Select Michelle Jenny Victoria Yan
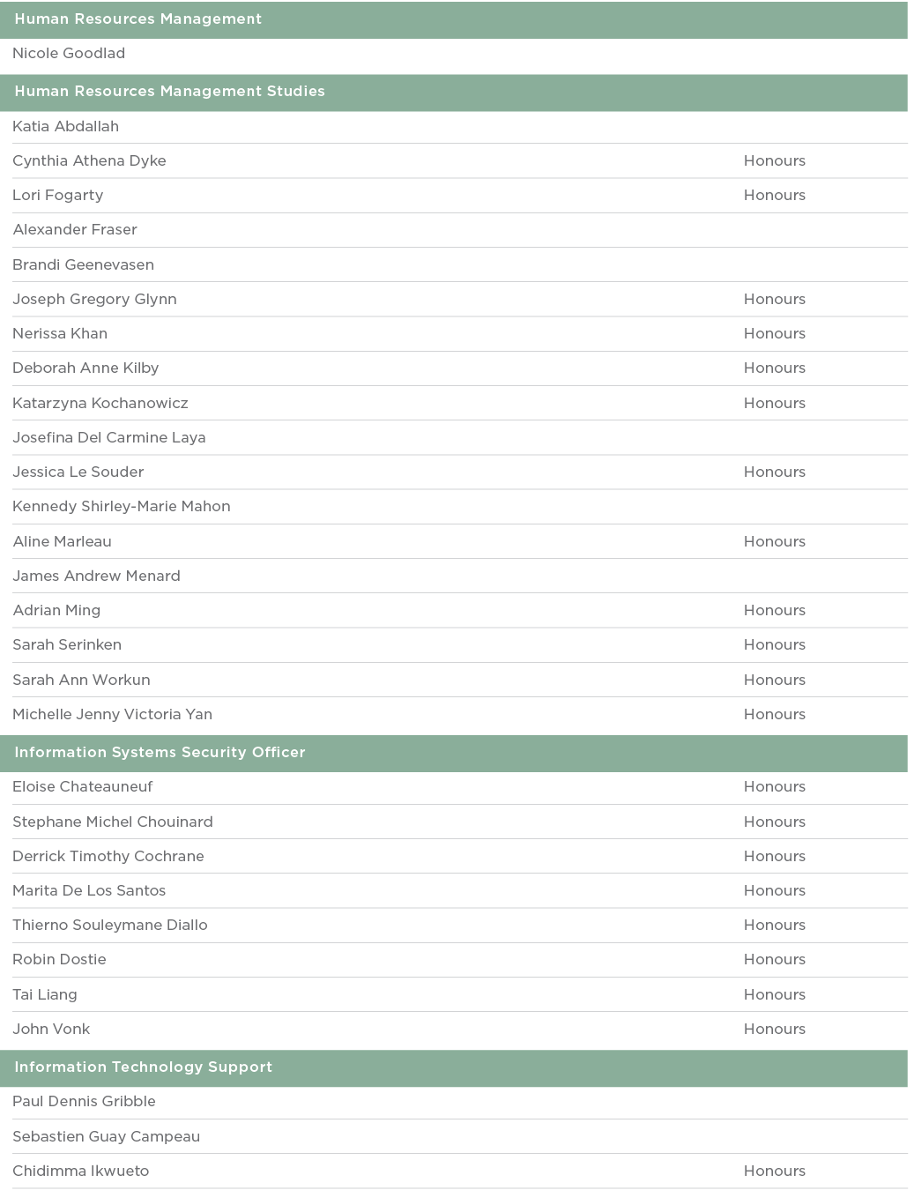 tap(112, 714)
